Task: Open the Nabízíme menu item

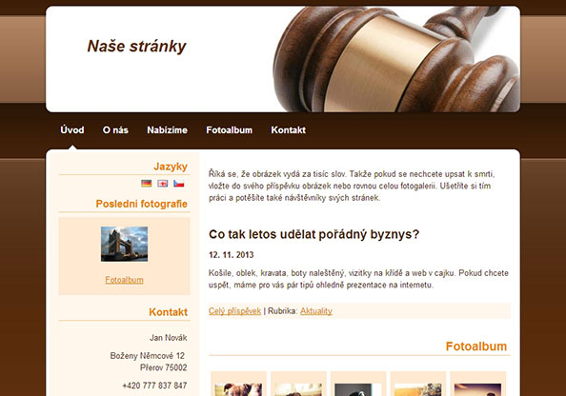Action: (167, 129)
